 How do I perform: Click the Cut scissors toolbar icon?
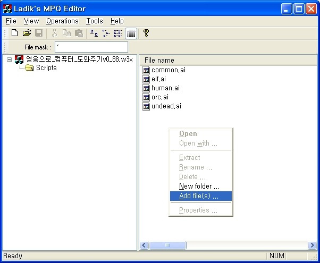[54, 33]
